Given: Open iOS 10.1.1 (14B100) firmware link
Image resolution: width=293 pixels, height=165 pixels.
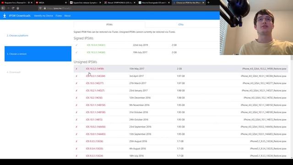Looking at the screenshot, I should pos(96,112).
